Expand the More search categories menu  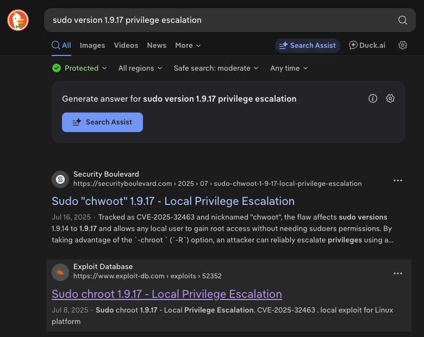click(188, 46)
